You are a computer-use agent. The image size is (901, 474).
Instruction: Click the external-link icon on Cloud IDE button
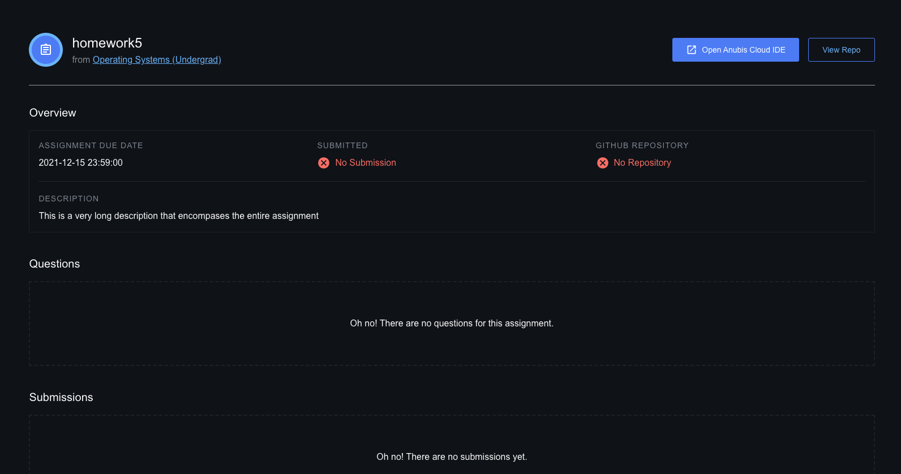click(x=692, y=49)
